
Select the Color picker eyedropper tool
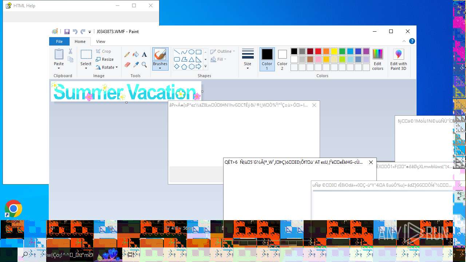[x=136, y=65]
